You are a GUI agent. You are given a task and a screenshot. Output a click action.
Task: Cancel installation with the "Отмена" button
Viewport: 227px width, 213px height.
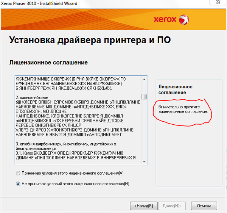tap(204, 206)
